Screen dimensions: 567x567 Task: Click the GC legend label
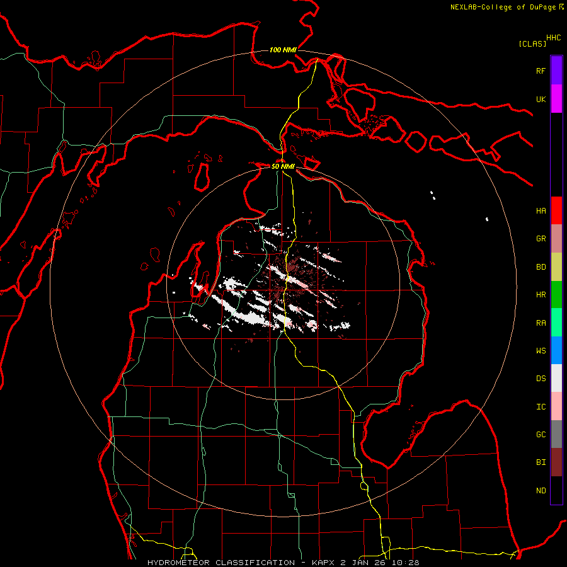541,435
